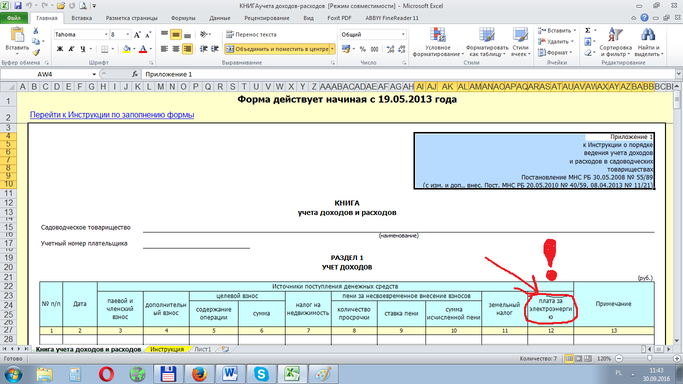Screen dimensions: 683x384
Task: Switch to 'Данные' ribbon tab
Action: click(x=220, y=17)
